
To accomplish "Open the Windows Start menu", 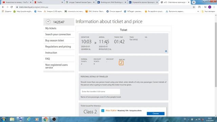I will (4, 119).
